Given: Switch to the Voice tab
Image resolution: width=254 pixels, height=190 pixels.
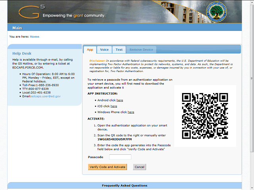Looking at the screenshot, I should (x=104, y=49).
